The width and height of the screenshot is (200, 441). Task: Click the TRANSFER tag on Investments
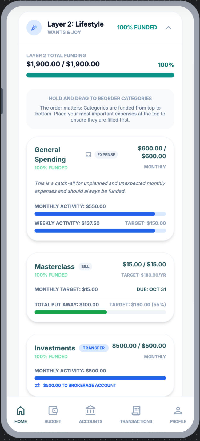coord(94,348)
